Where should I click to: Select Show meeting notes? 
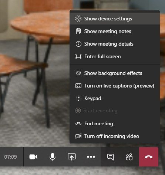point(115,31)
